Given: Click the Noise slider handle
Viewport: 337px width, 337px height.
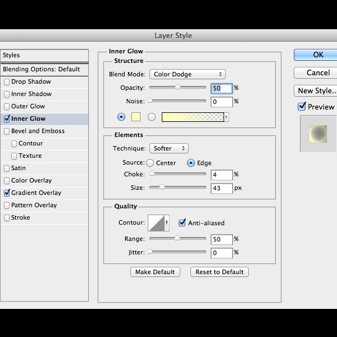Looking at the screenshot, I should (x=150, y=100).
